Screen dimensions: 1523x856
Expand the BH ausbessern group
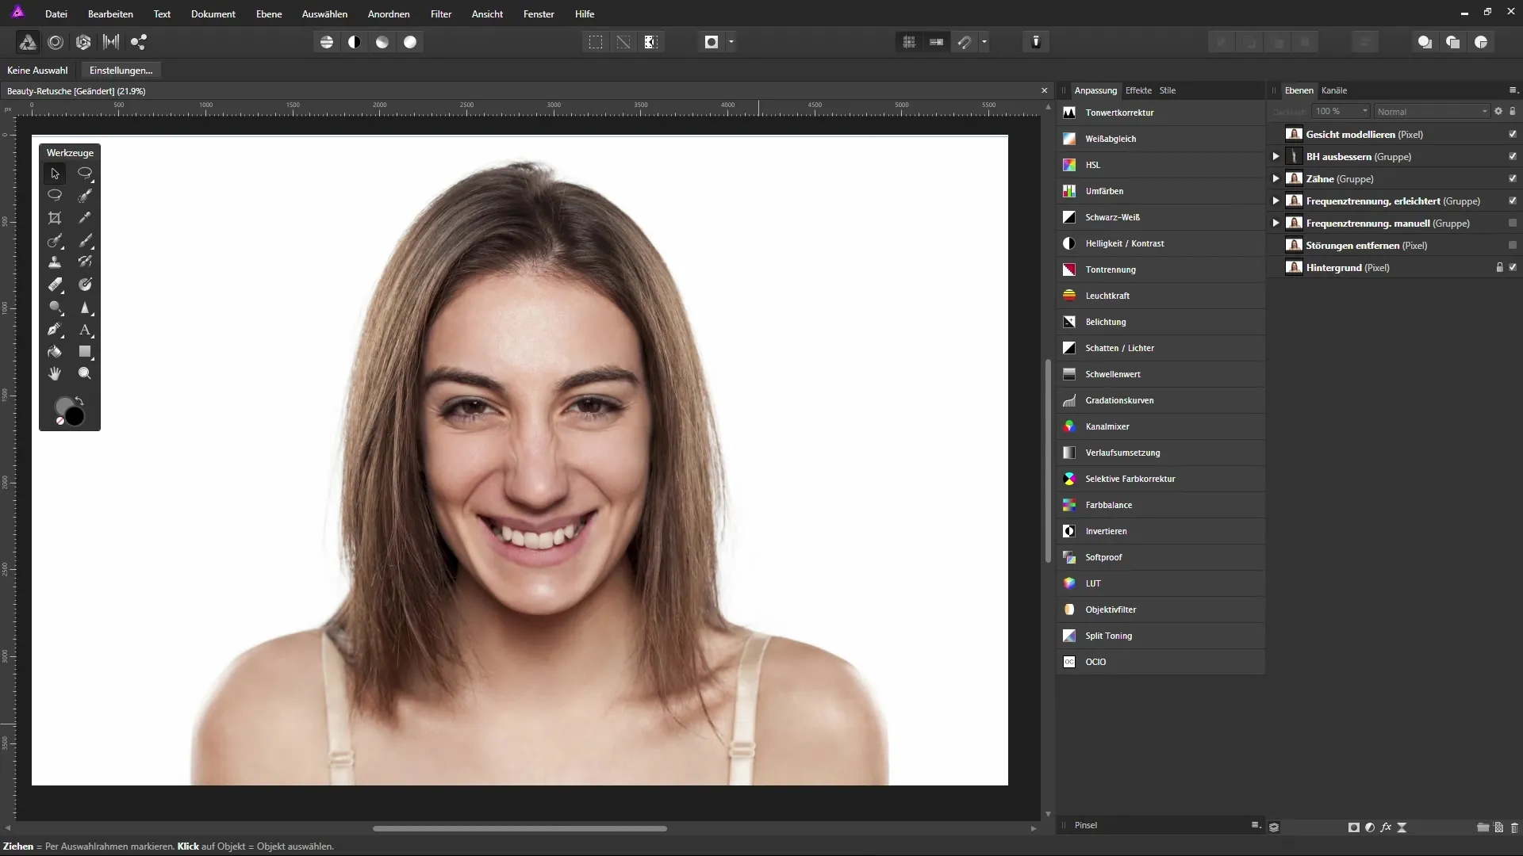[x=1276, y=156]
